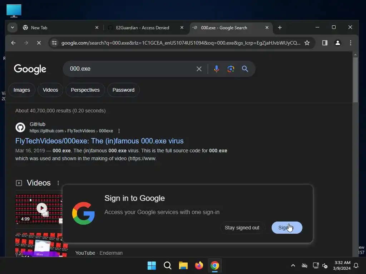Open muted volume tray icon

tap(325, 265)
